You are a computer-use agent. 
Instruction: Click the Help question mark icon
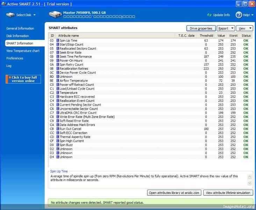point(239,15)
